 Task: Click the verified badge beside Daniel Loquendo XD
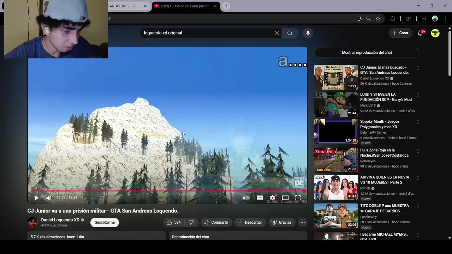(x=82, y=220)
